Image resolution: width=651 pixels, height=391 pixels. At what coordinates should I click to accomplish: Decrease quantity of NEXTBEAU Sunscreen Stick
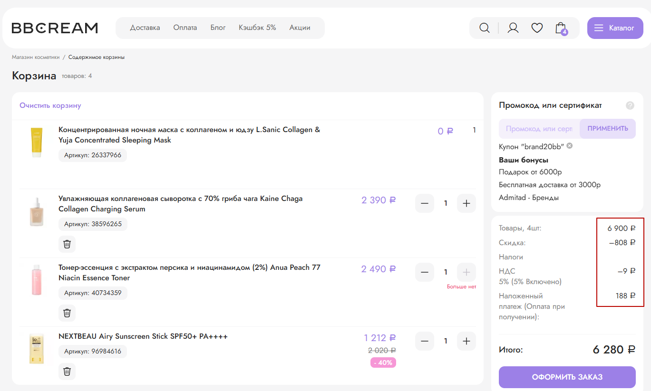425,341
